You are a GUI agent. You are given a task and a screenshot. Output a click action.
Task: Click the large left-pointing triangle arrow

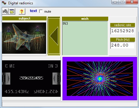(x=54, y=36)
